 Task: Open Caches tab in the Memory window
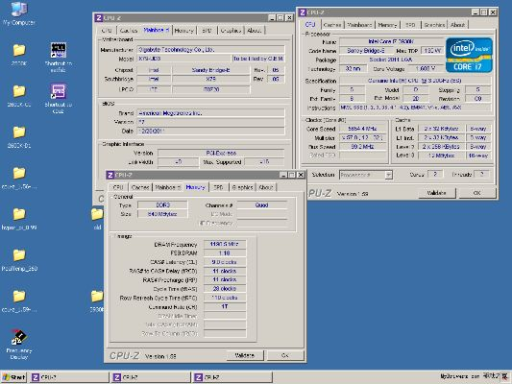tap(140, 187)
